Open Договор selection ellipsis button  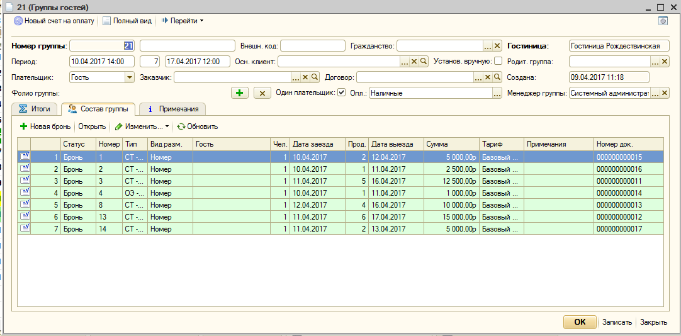pyautogui.click(x=478, y=77)
